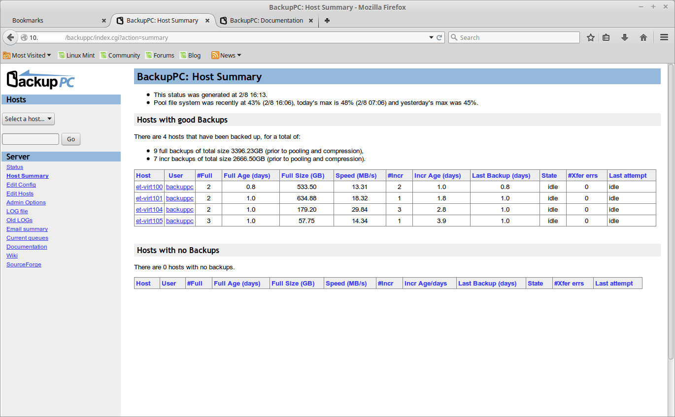675x417 pixels.
Task: Expand the News feed bookmark folder
Action: click(x=227, y=55)
